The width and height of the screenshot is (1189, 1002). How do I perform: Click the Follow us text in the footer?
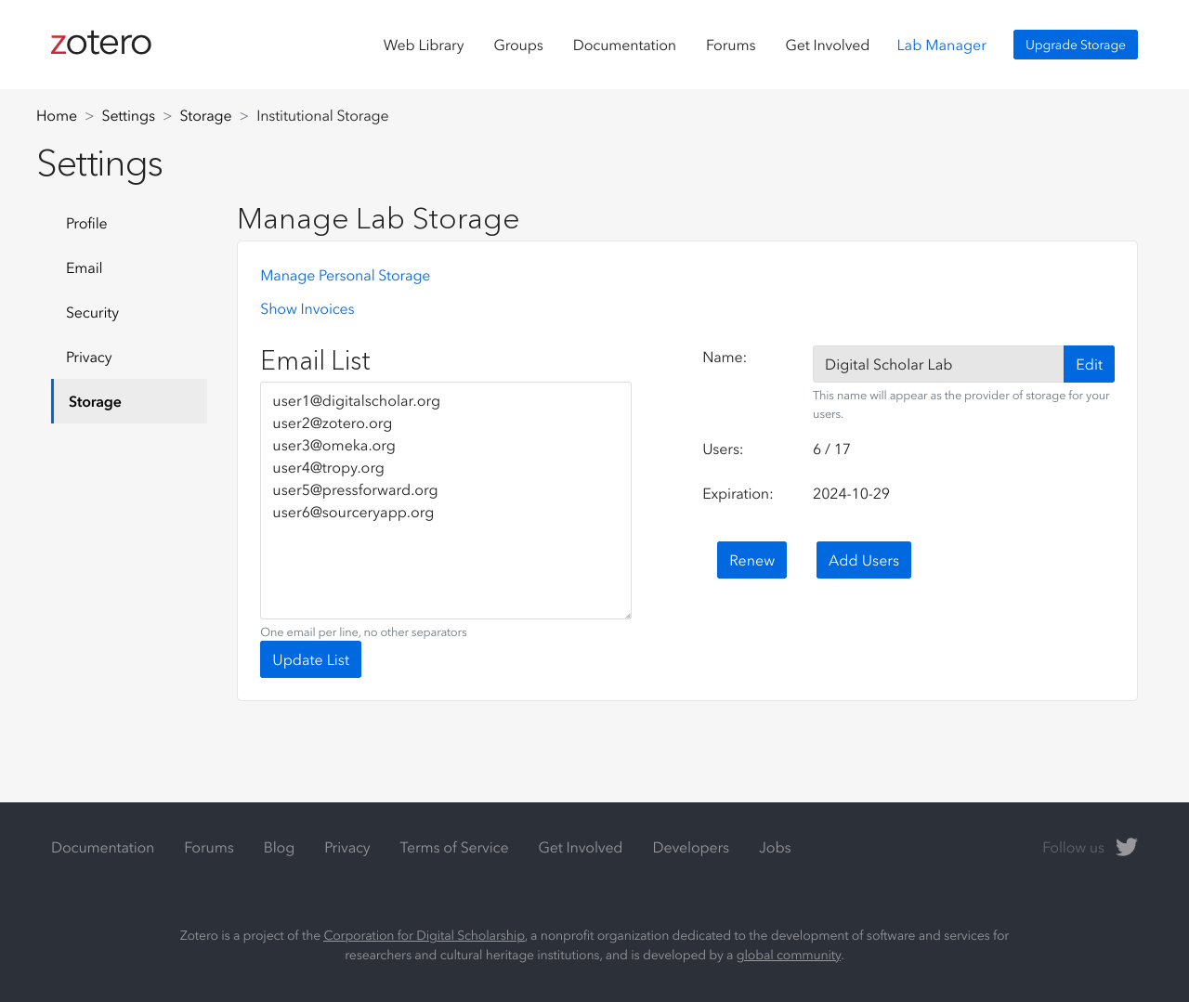tap(1073, 848)
